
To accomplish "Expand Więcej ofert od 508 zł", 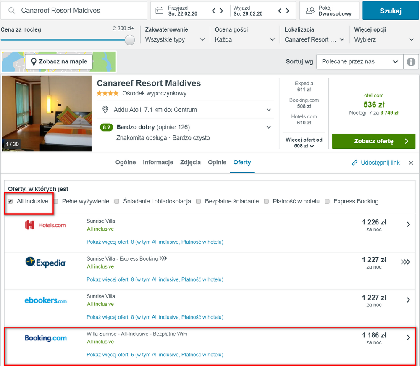I will pos(304,143).
